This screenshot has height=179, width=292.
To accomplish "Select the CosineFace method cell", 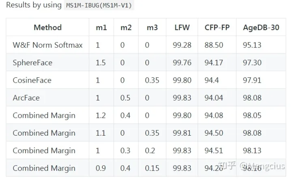I will click(32, 80).
